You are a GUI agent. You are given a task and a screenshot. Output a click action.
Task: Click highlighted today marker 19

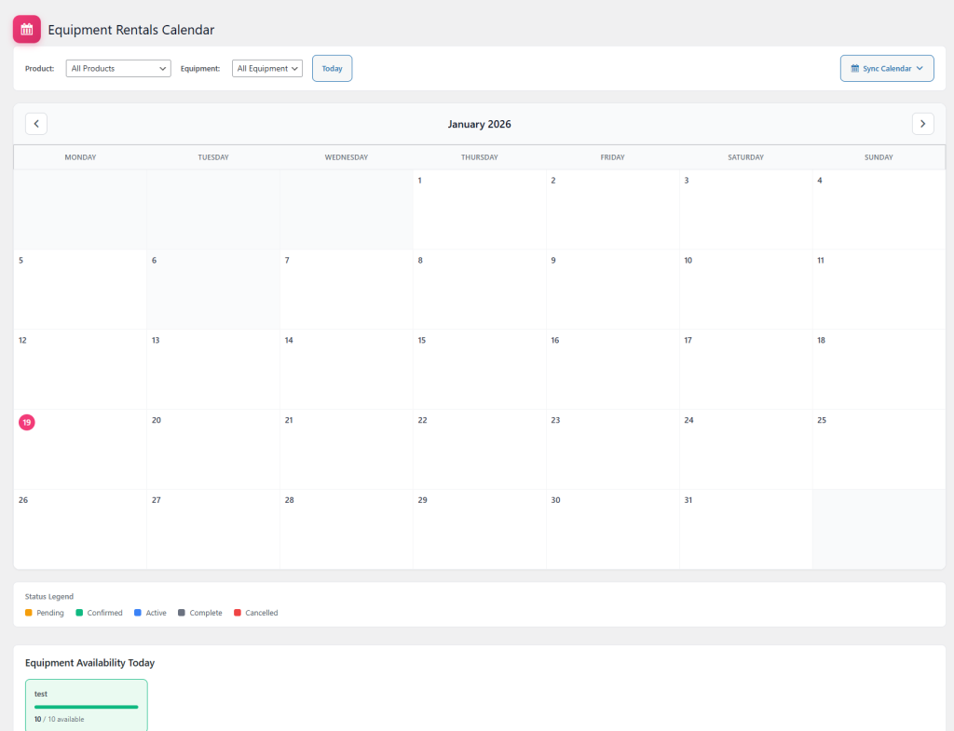[x=27, y=423]
